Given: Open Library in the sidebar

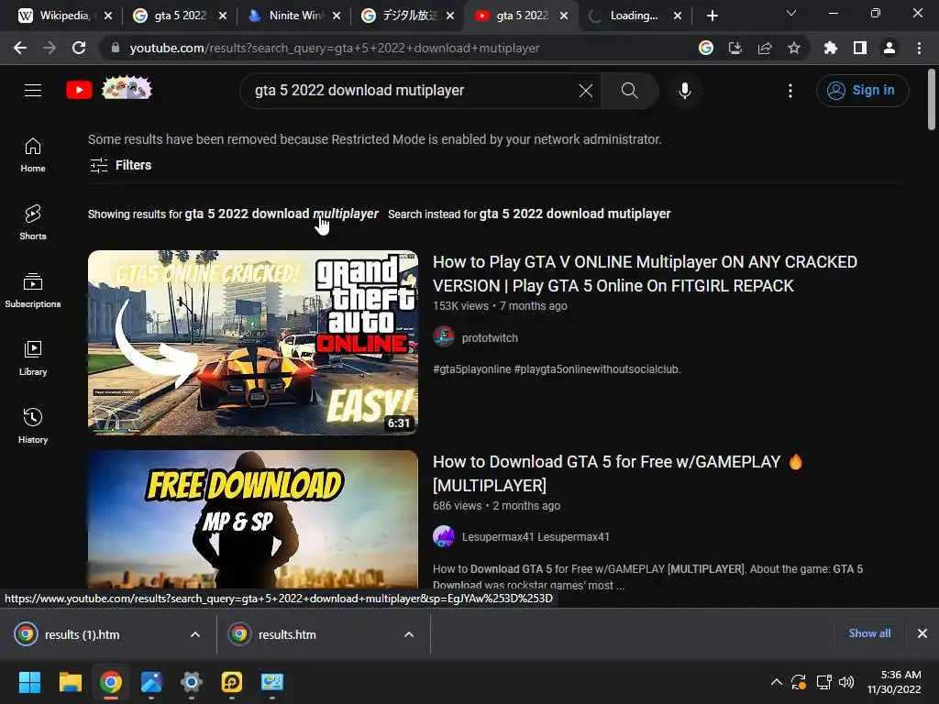Looking at the screenshot, I should (x=33, y=358).
